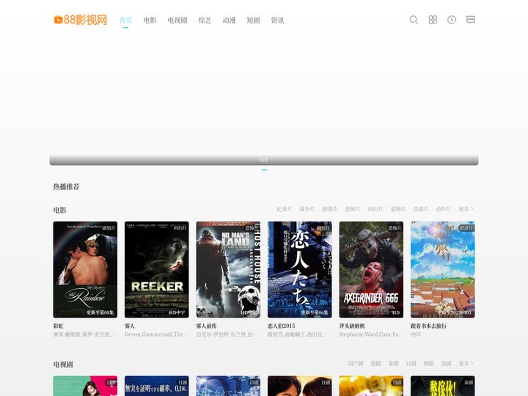Filter TV series by 韩剧
The height and width of the screenshot is (396, 528).
[x=428, y=364]
